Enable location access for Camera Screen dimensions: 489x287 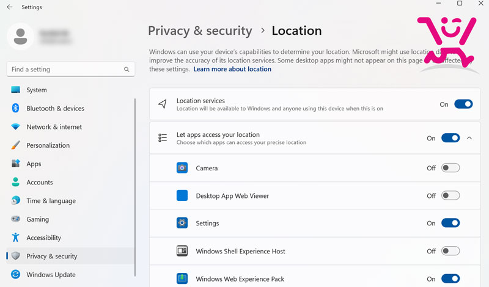click(450, 168)
